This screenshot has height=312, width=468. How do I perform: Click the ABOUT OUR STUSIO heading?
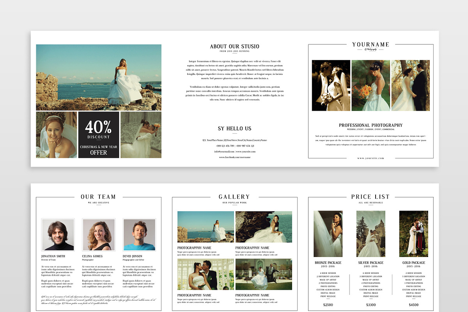[x=235, y=46]
